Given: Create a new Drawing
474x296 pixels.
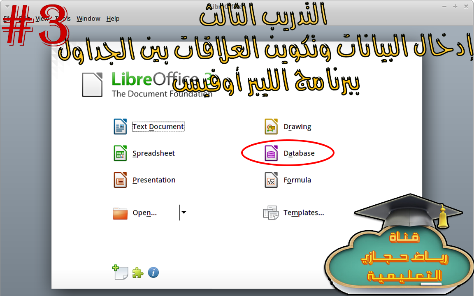Looking at the screenshot, I should tap(297, 127).
